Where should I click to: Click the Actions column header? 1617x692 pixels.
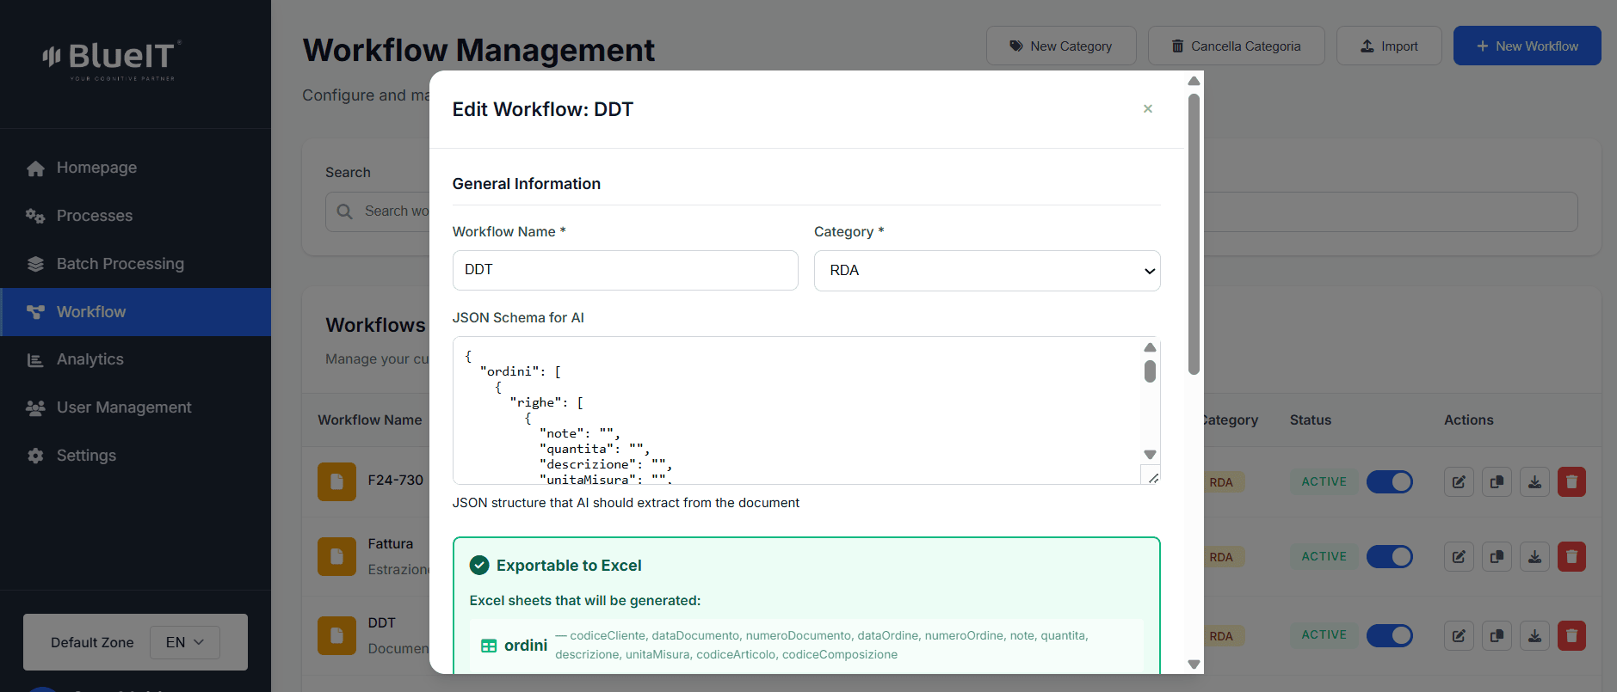tap(1468, 420)
